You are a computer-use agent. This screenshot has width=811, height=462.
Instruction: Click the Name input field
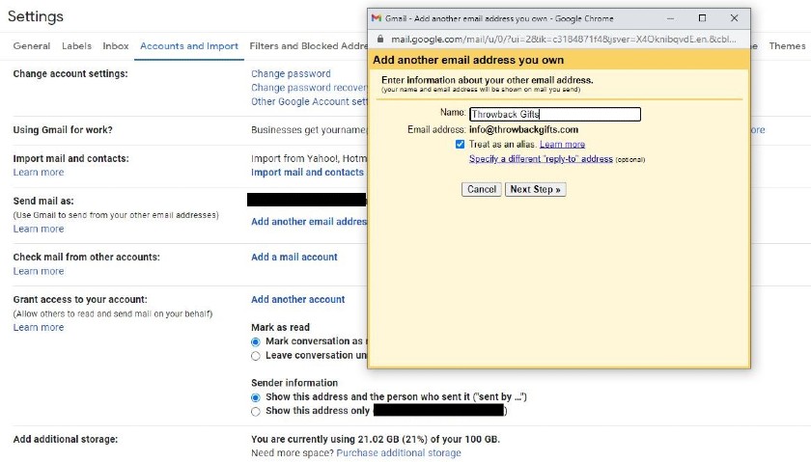[555, 114]
